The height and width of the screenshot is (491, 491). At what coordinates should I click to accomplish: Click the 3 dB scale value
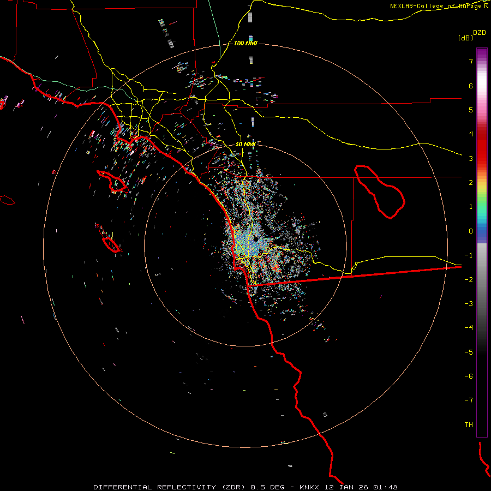point(471,158)
